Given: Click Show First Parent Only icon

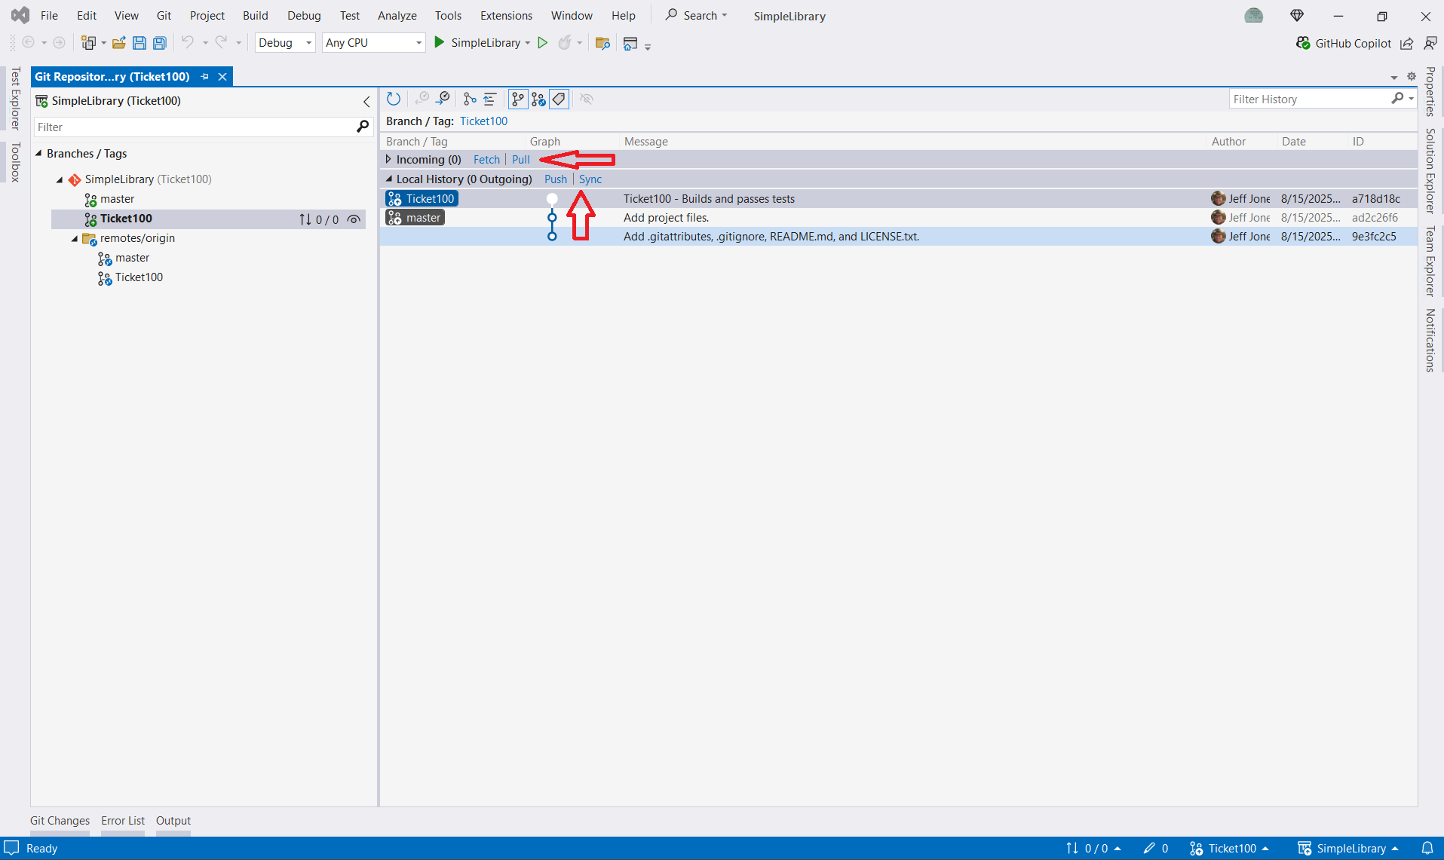Looking at the screenshot, I should (x=470, y=99).
